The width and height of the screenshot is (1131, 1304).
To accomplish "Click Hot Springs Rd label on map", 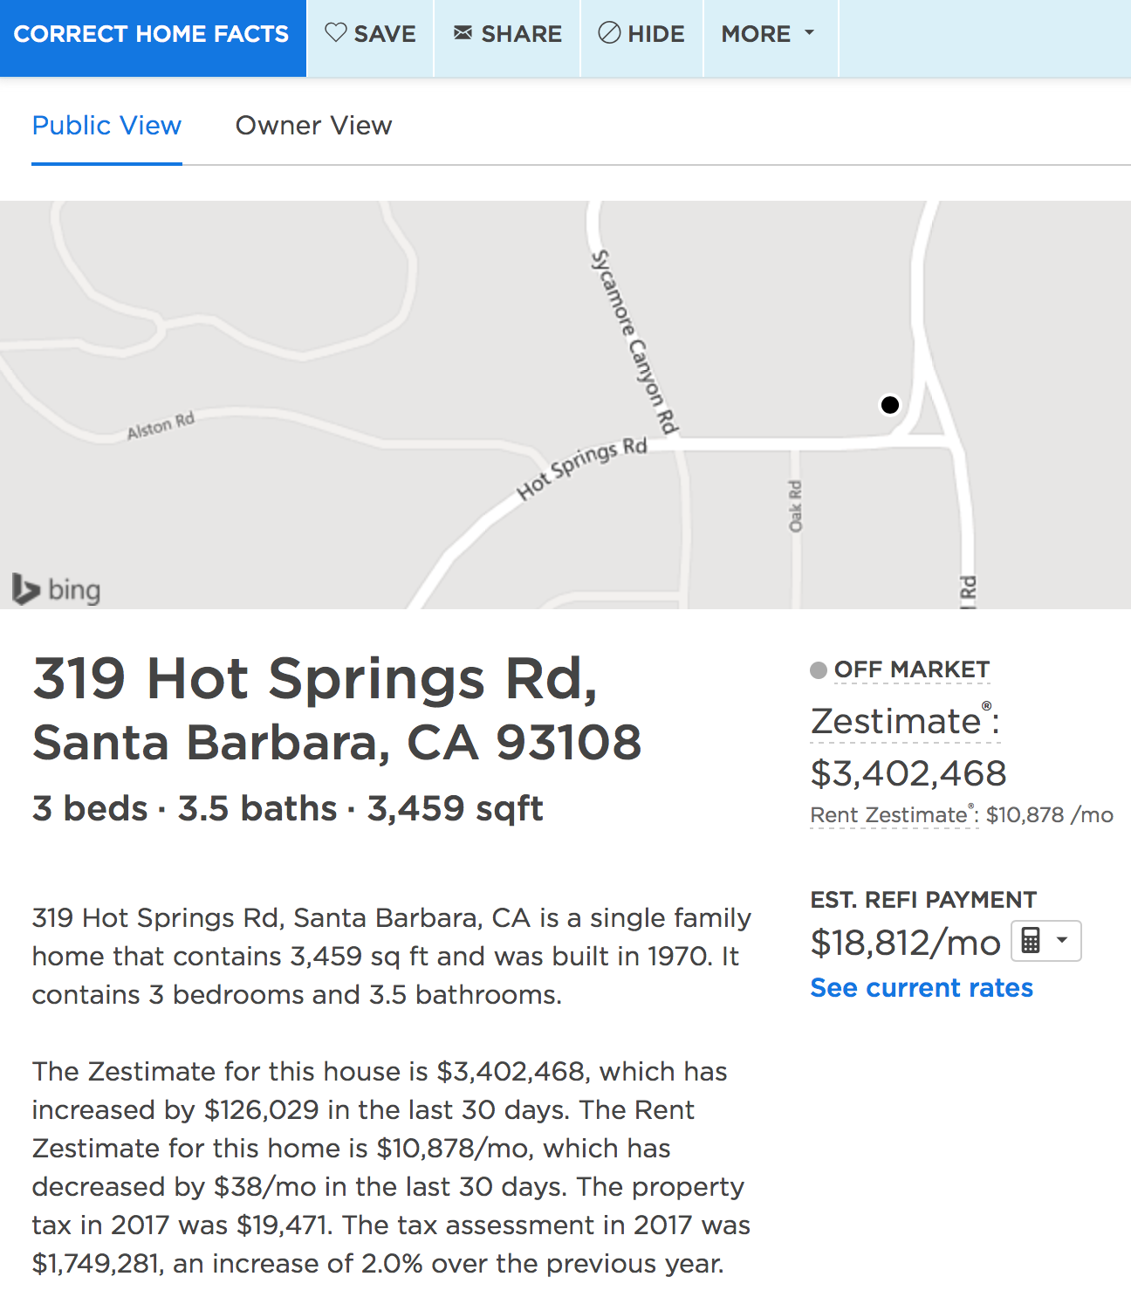I will click(582, 468).
